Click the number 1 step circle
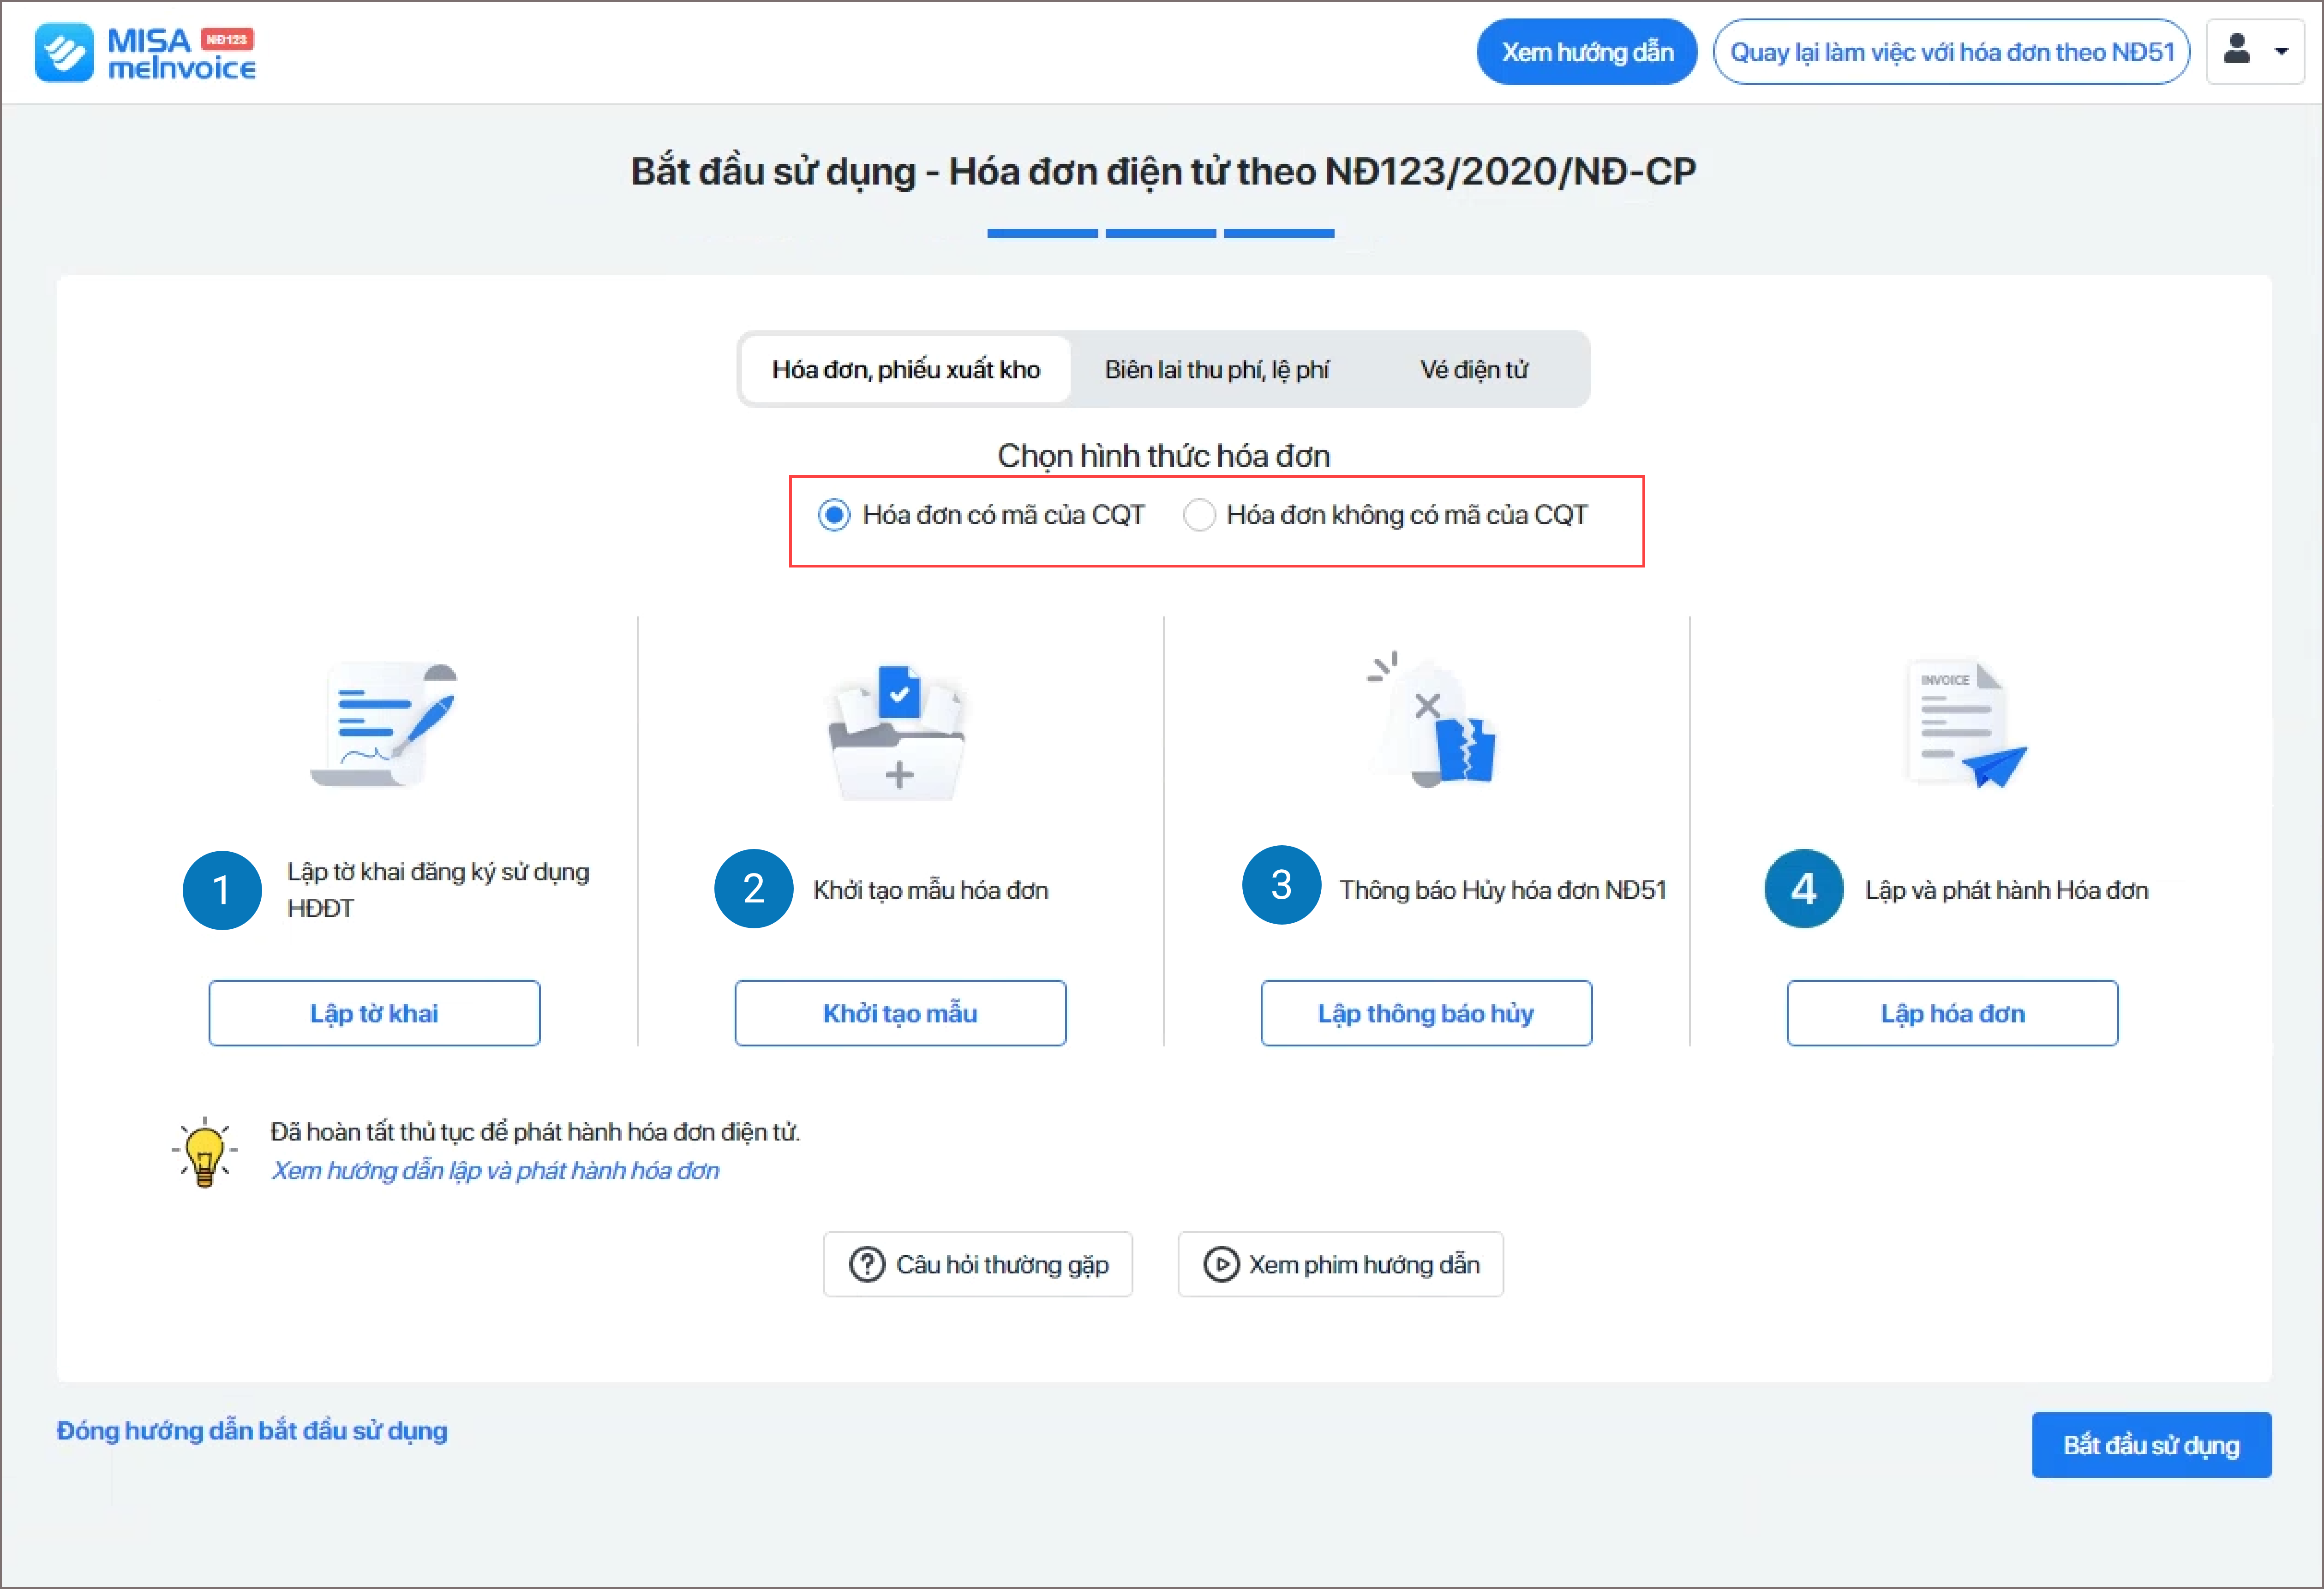This screenshot has height=1589, width=2324. [222, 890]
